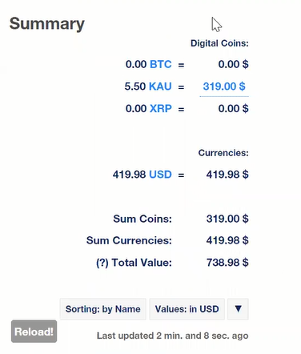Click the Sum Coins 319.00 $ value

click(x=227, y=219)
